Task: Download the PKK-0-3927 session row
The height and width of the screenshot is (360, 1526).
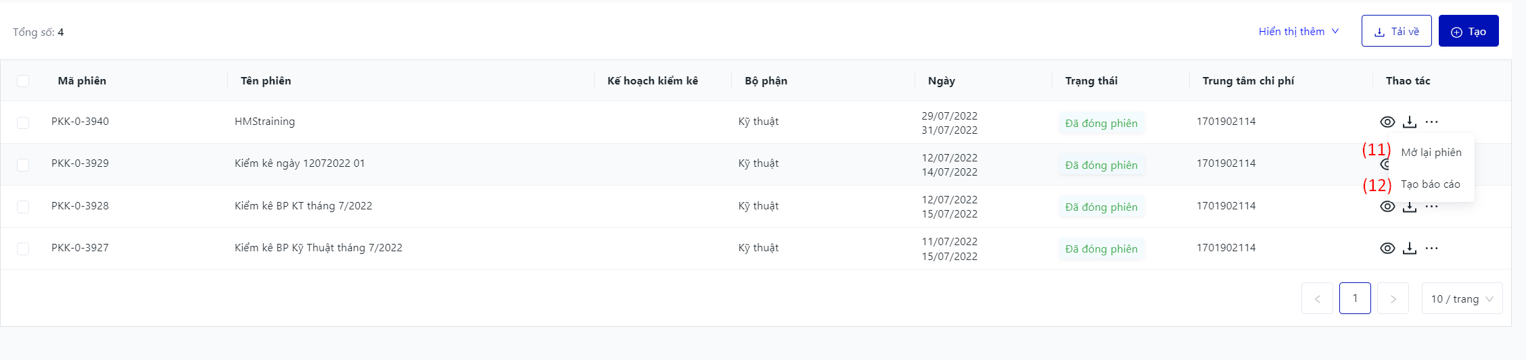Action: (1410, 249)
